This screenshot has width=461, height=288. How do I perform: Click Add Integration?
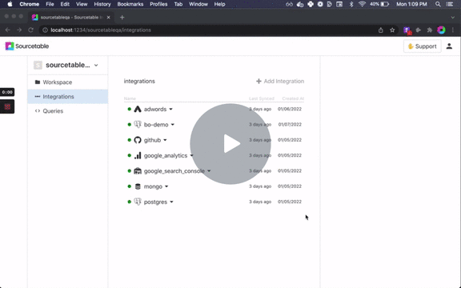[280, 81]
